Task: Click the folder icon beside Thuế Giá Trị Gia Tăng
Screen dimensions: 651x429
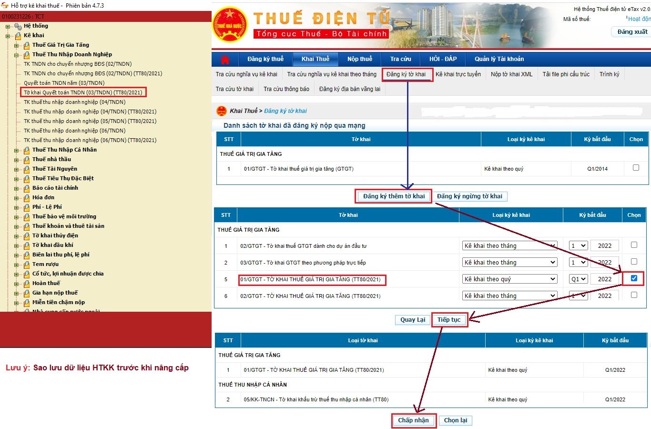Action: (27, 45)
